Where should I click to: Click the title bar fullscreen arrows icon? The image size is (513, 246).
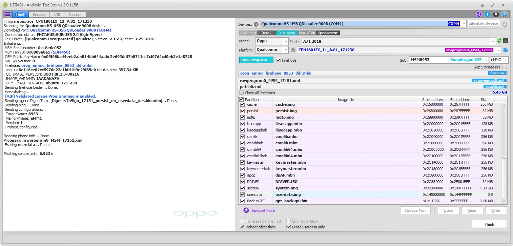click(x=492, y=5)
